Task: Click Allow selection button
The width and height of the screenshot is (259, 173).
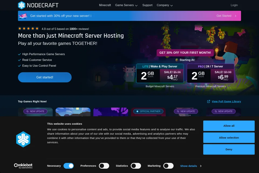Action: coord(229,138)
